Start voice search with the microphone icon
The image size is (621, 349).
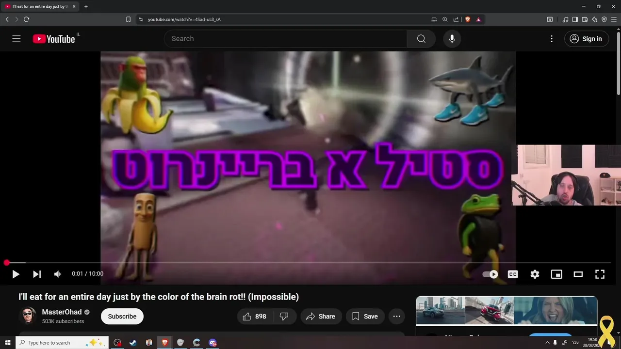(x=452, y=39)
